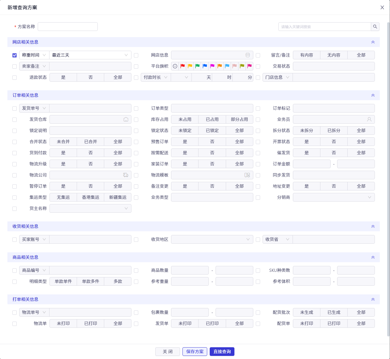Open template icon in 物流模板 field

(247, 175)
